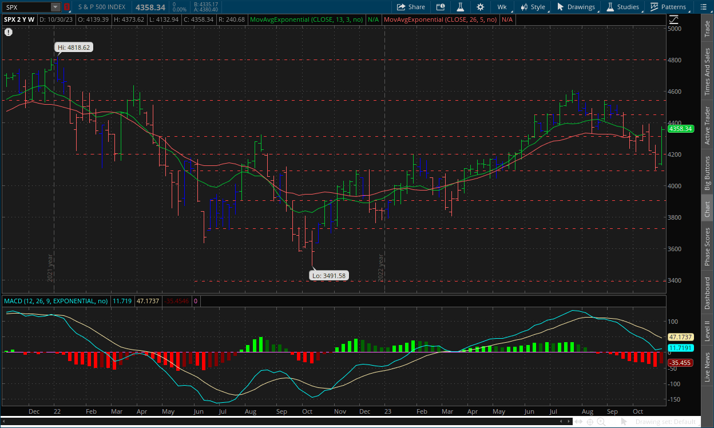714x428 pixels.
Task: Click the horizontal time scrollbar at bottom
Action: tap(286, 422)
